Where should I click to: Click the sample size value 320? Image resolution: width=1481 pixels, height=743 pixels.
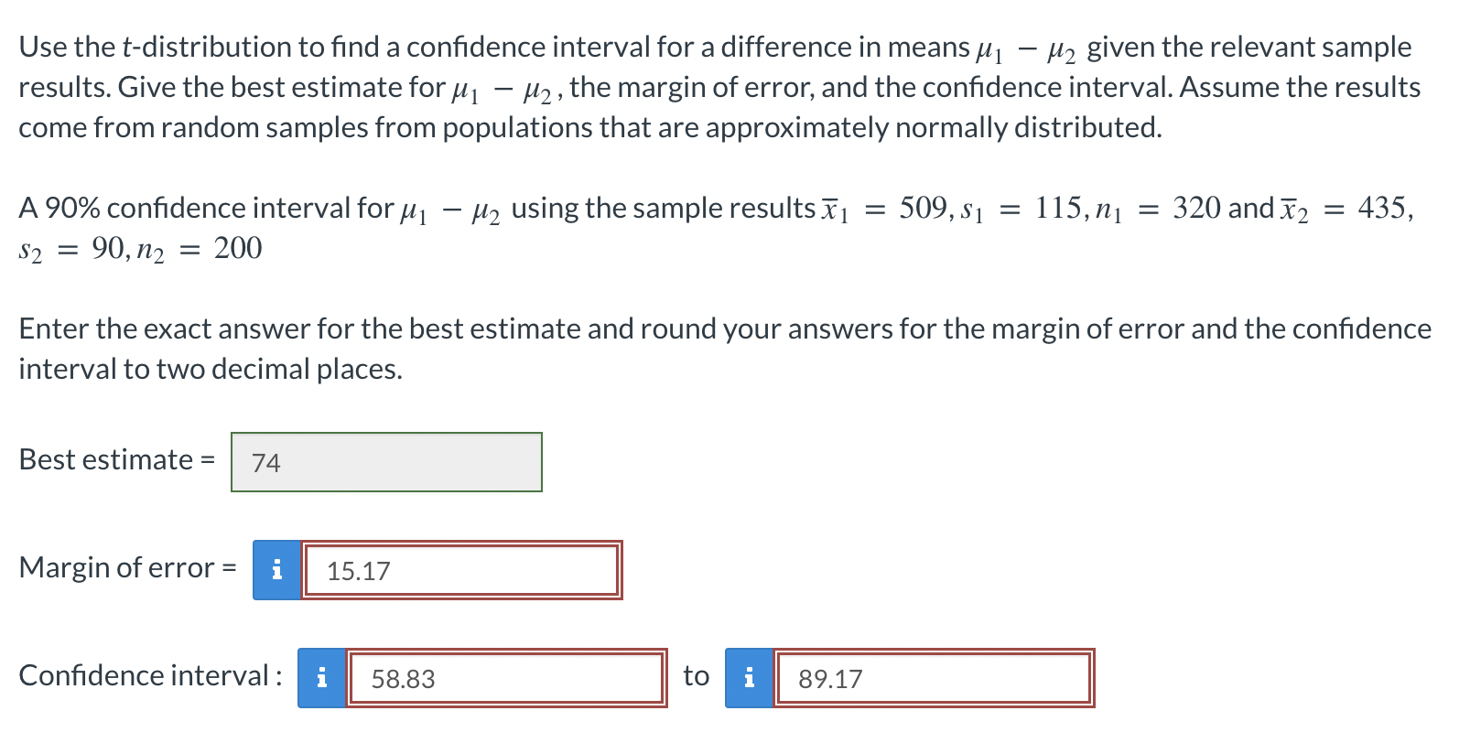tap(1196, 208)
